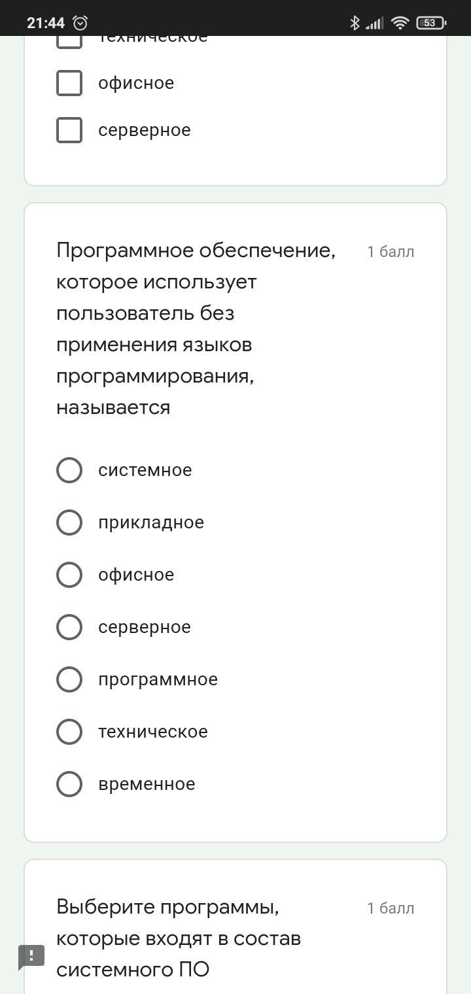Select the 'офисное' radio button
The height and width of the screenshot is (994, 471).
(69, 575)
